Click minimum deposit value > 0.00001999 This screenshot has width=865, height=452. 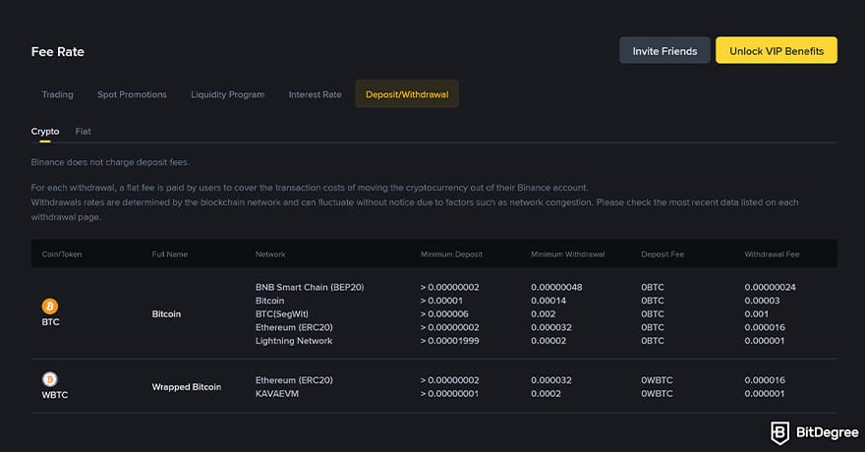[x=449, y=341]
